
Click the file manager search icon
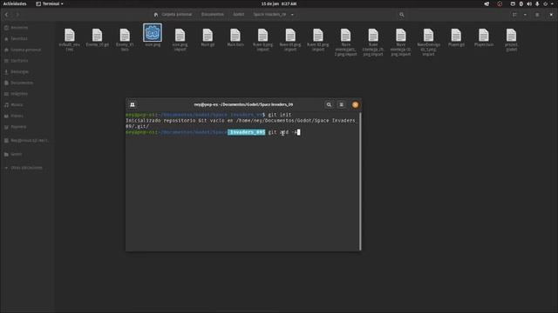pos(401,15)
